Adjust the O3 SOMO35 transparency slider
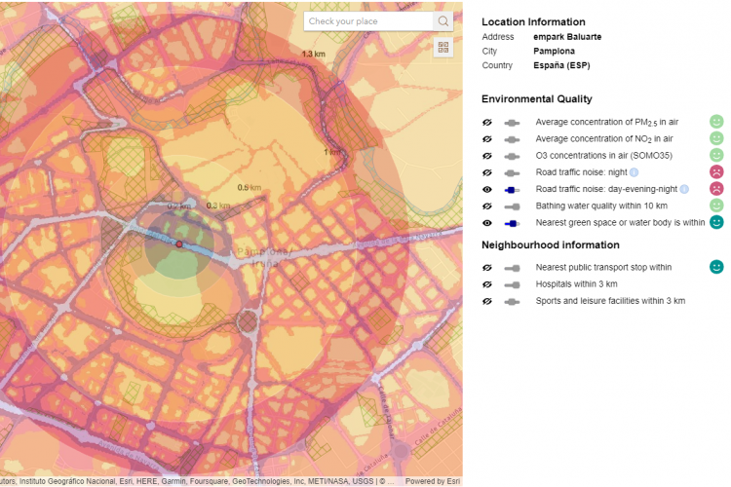Screen dimensions: 731x487 tap(512, 157)
